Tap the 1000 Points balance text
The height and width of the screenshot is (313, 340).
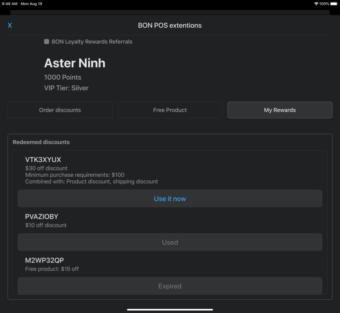click(63, 77)
